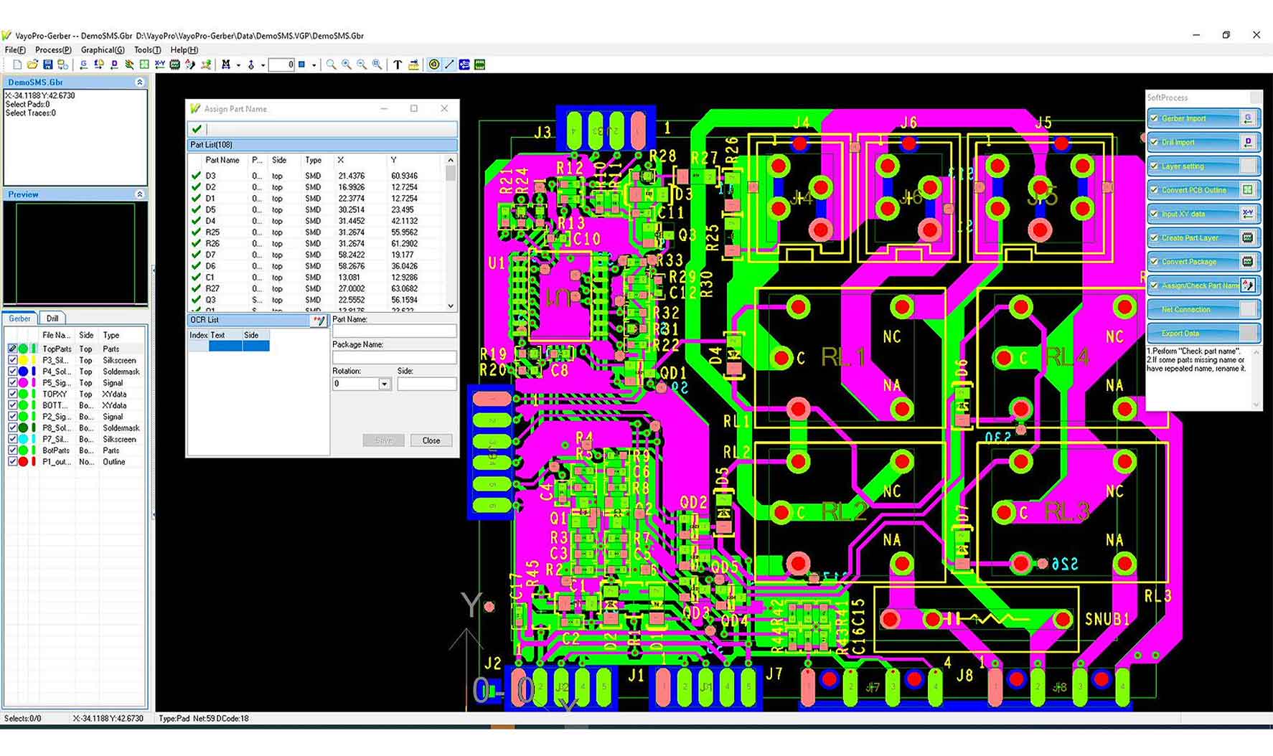The height and width of the screenshot is (756, 1273).
Task: Collapse the DemoSMS.Gbr info panel
Action: pyautogui.click(x=140, y=82)
